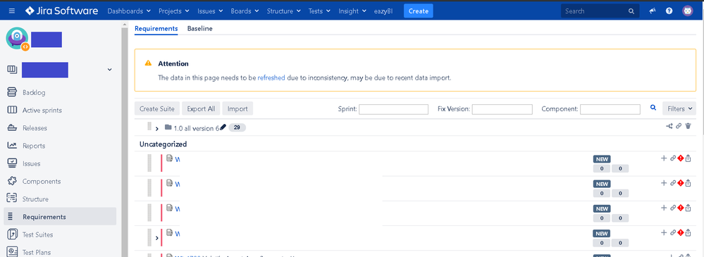The width and height of the screenshot is (704, 257).
Task: Focus the Fix Version filter input
Action: (x=502, y=109)
